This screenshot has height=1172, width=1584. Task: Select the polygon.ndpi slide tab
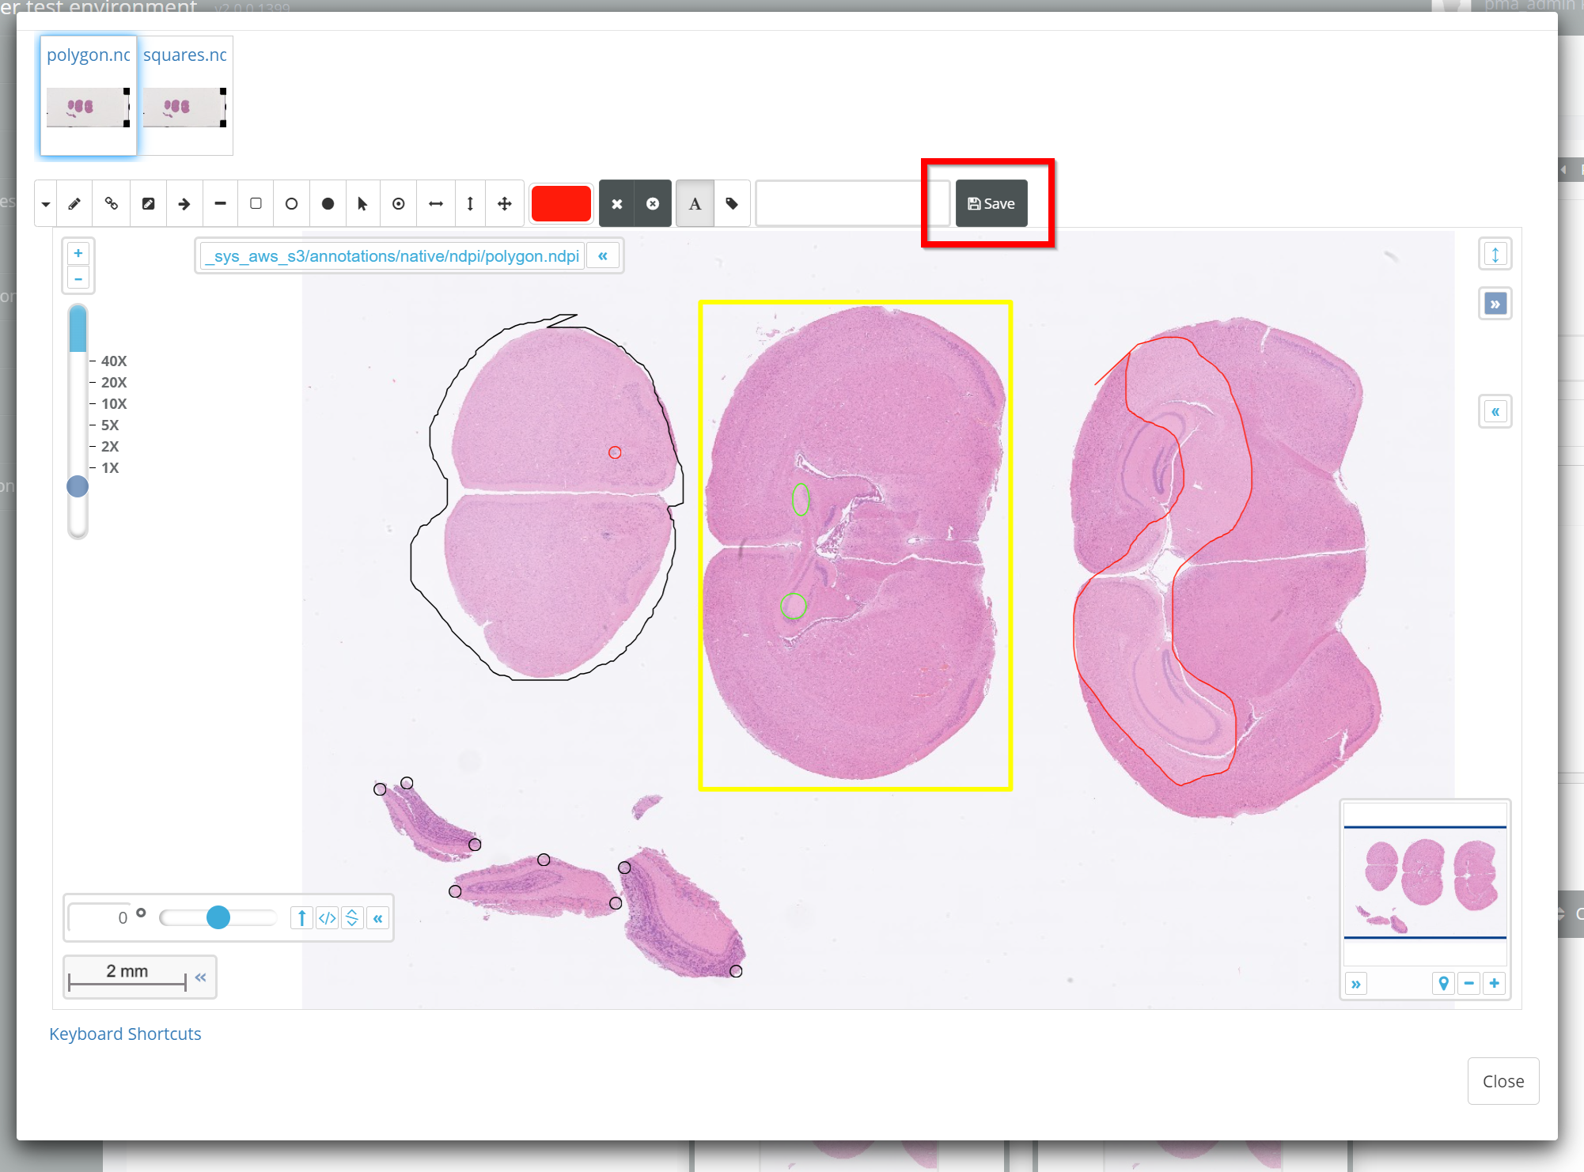coord(89,93)
